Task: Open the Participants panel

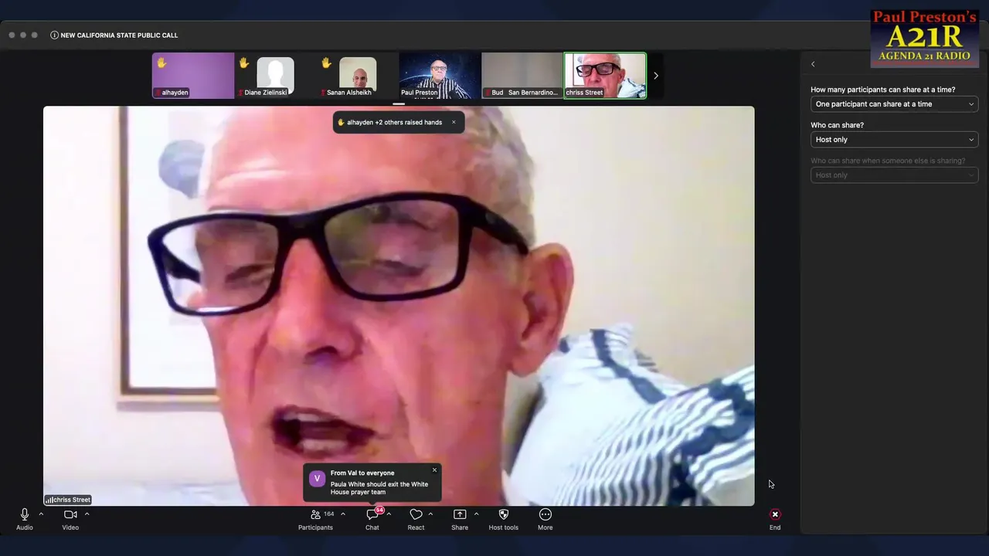Action: tap(315, 519)
